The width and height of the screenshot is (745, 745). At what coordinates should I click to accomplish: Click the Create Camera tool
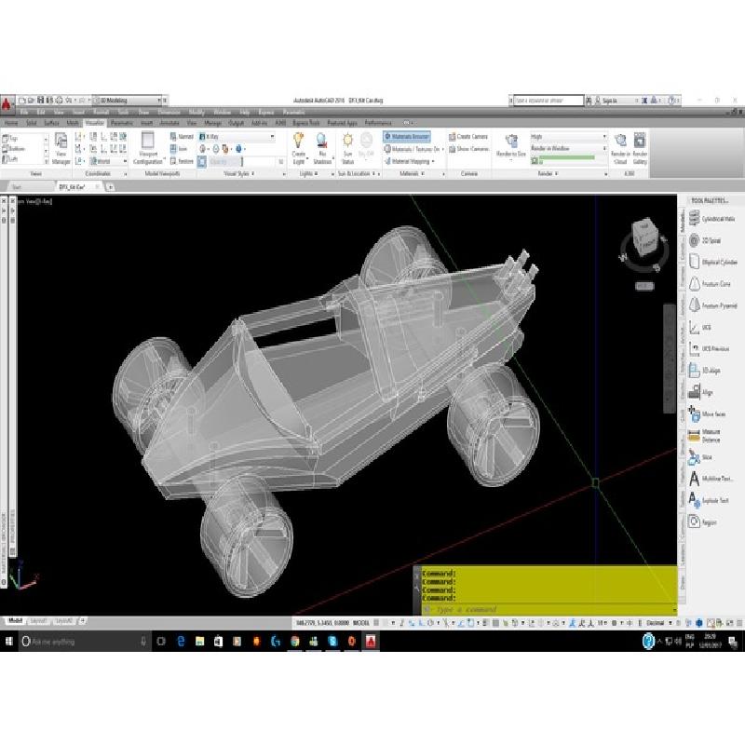pyautogui.click(x=468, y=136)
